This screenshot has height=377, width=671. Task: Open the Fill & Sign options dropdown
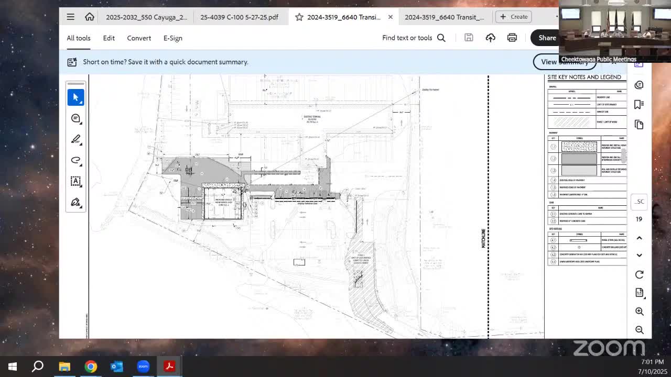82,208
